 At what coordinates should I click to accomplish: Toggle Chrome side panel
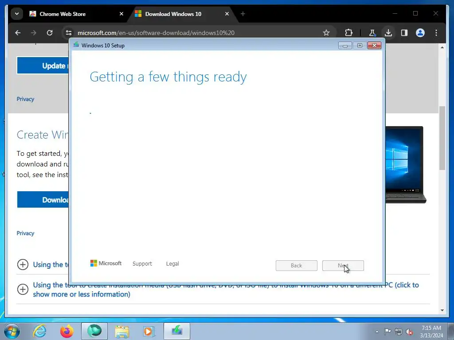coord(404,33)
